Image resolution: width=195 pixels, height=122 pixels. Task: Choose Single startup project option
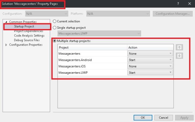(55, 28)
